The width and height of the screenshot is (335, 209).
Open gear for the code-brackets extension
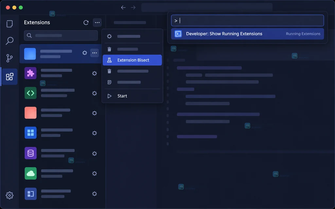(95, 93)
